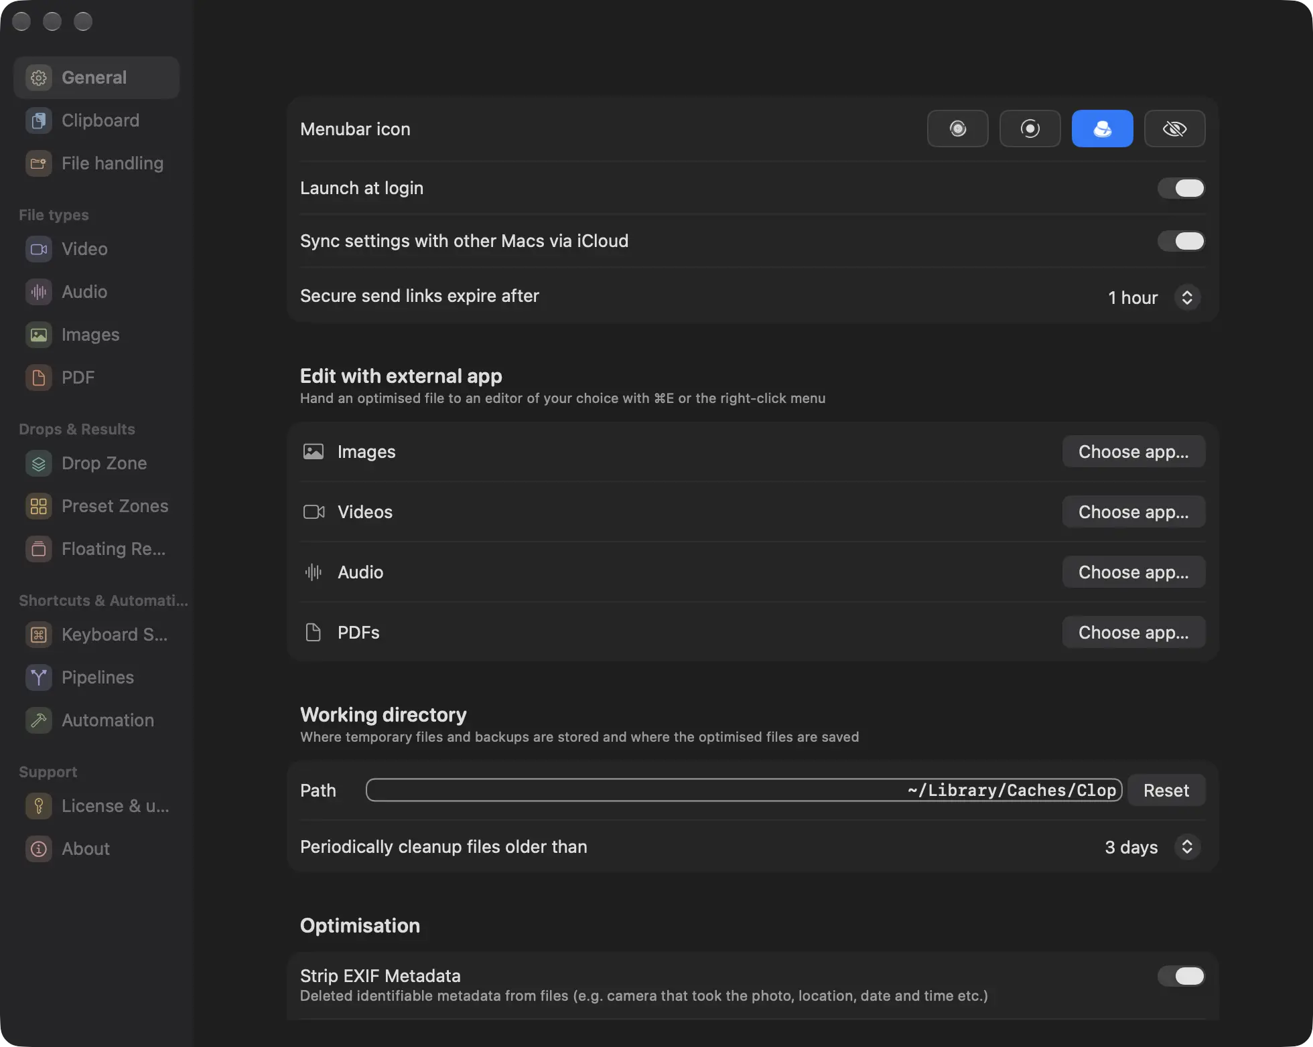
Task: Open the 1 hour expiry value
Action: pyautogui.click(x=1133, y=298)
